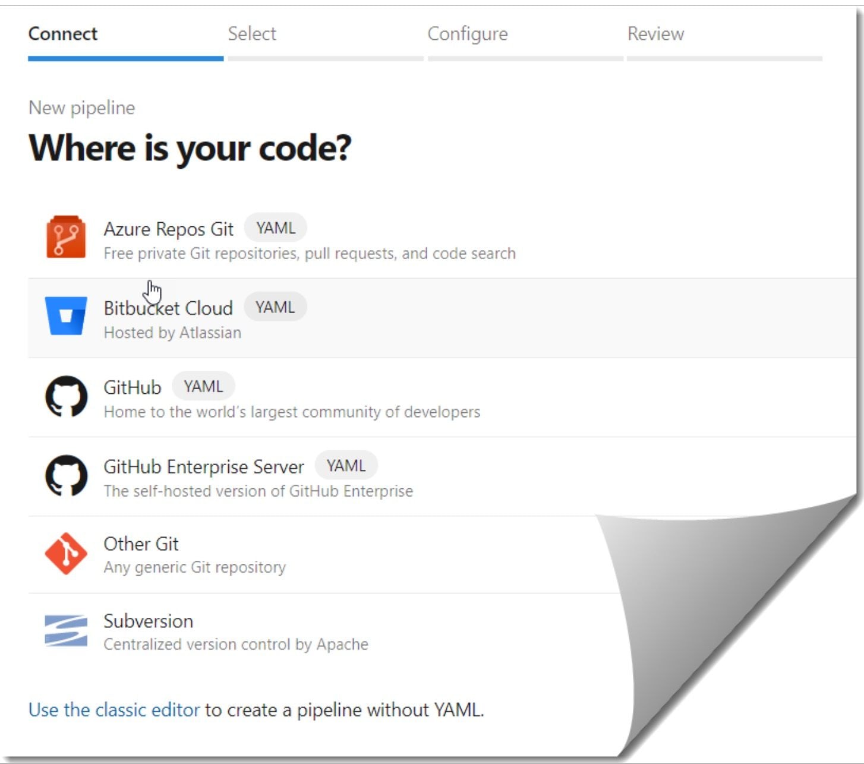Screen dimensions: 864x764
Task: Click the YAML badge next to Bitbucket Cloud
Action: click(275, 307)
